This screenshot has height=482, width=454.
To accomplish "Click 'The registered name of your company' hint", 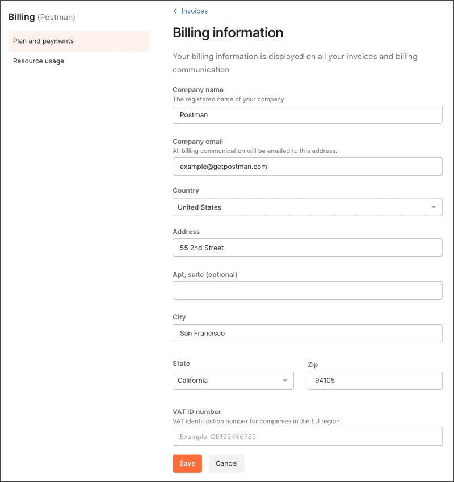I will 228,99.
